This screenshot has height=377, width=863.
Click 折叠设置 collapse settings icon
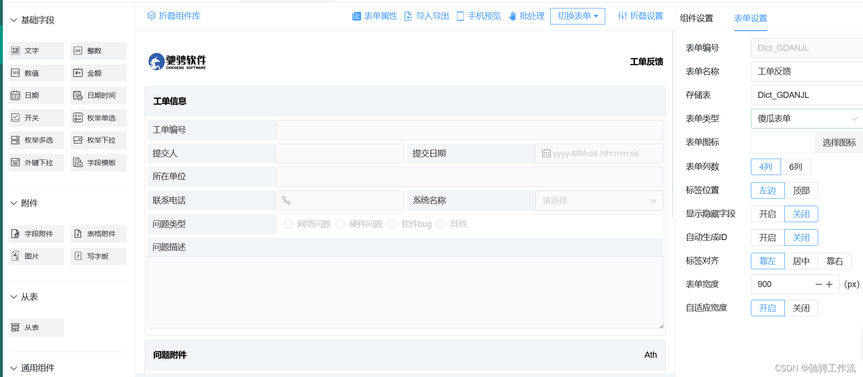click(622, 16)
